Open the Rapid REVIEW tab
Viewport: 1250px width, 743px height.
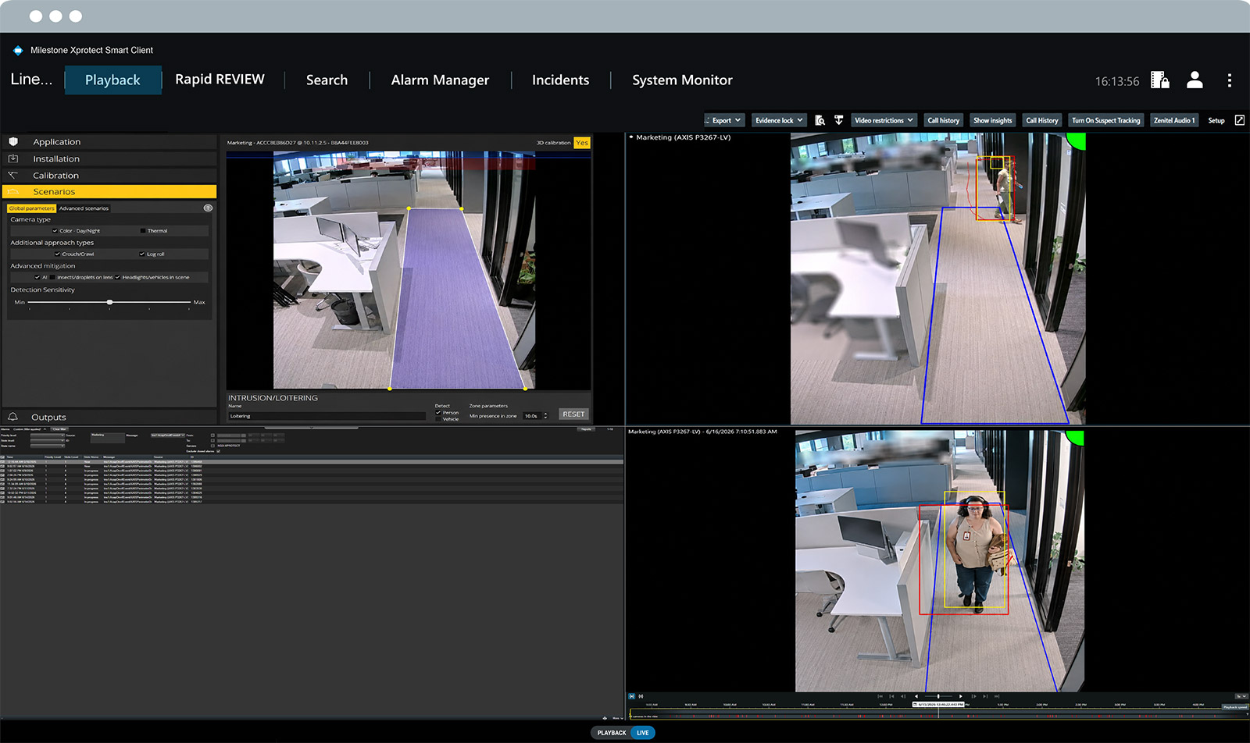220,80
